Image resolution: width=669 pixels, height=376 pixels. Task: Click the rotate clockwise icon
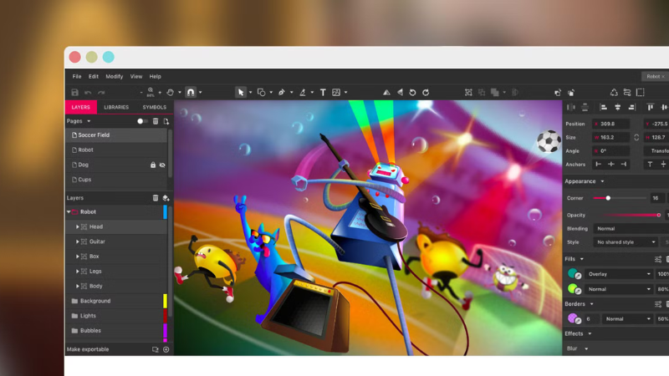click(426, 93)
